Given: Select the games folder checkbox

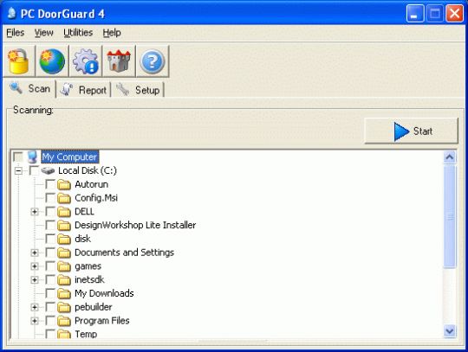Looking at the screenshot, I should pos(50,266).
